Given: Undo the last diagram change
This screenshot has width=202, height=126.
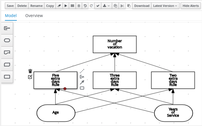Looking at the screenshot, I should (85, 6).
